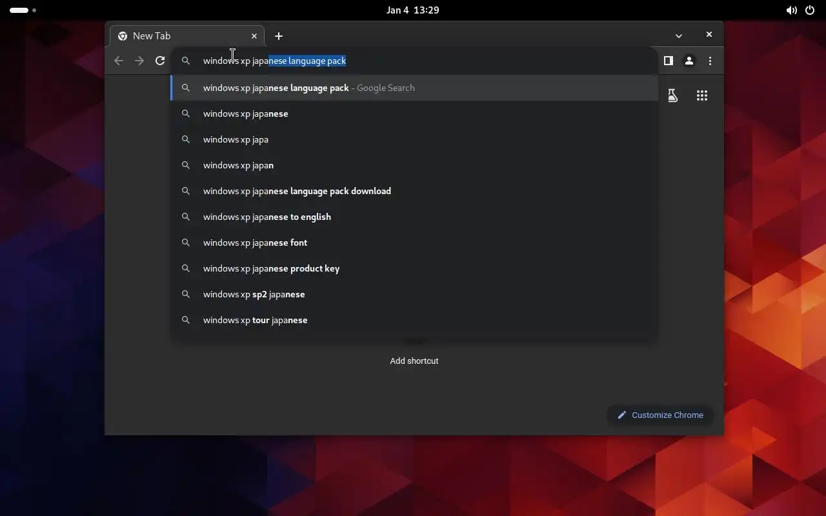Viewport: 826px width, 516px height.
Task: Select 'windows xp tour japanese' suggestion
Action: click(x=414, y=320)
